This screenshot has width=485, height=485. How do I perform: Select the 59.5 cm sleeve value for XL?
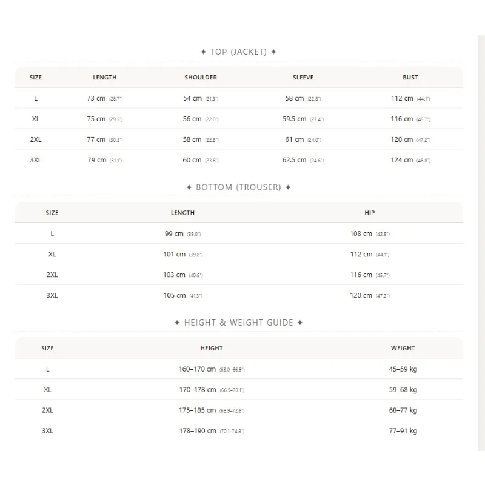[294, 119]
